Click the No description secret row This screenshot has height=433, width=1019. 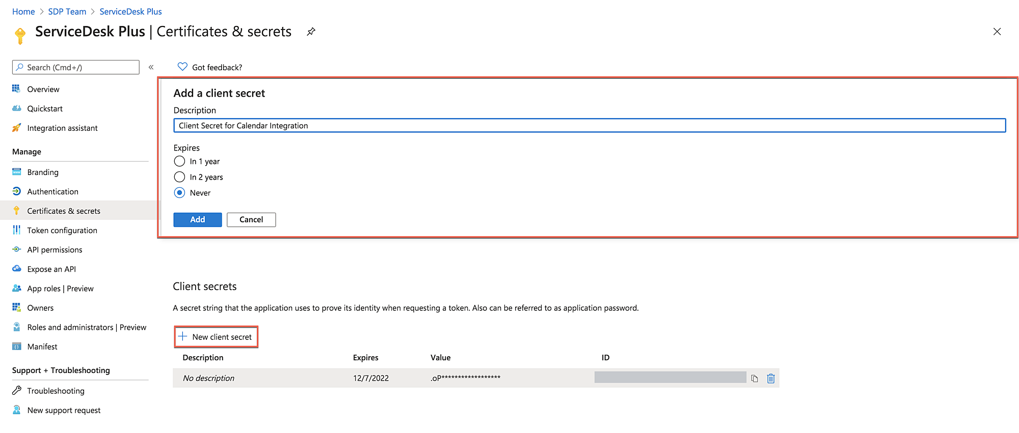pyautogui.click(x=476, y=378)
